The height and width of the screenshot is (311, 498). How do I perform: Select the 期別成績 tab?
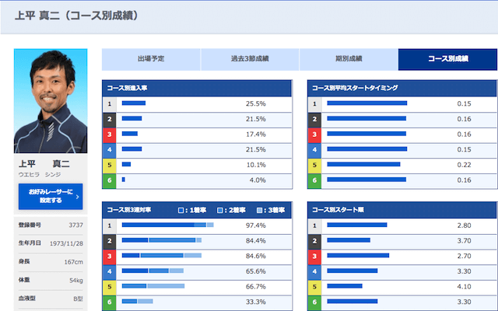[349, 59]
